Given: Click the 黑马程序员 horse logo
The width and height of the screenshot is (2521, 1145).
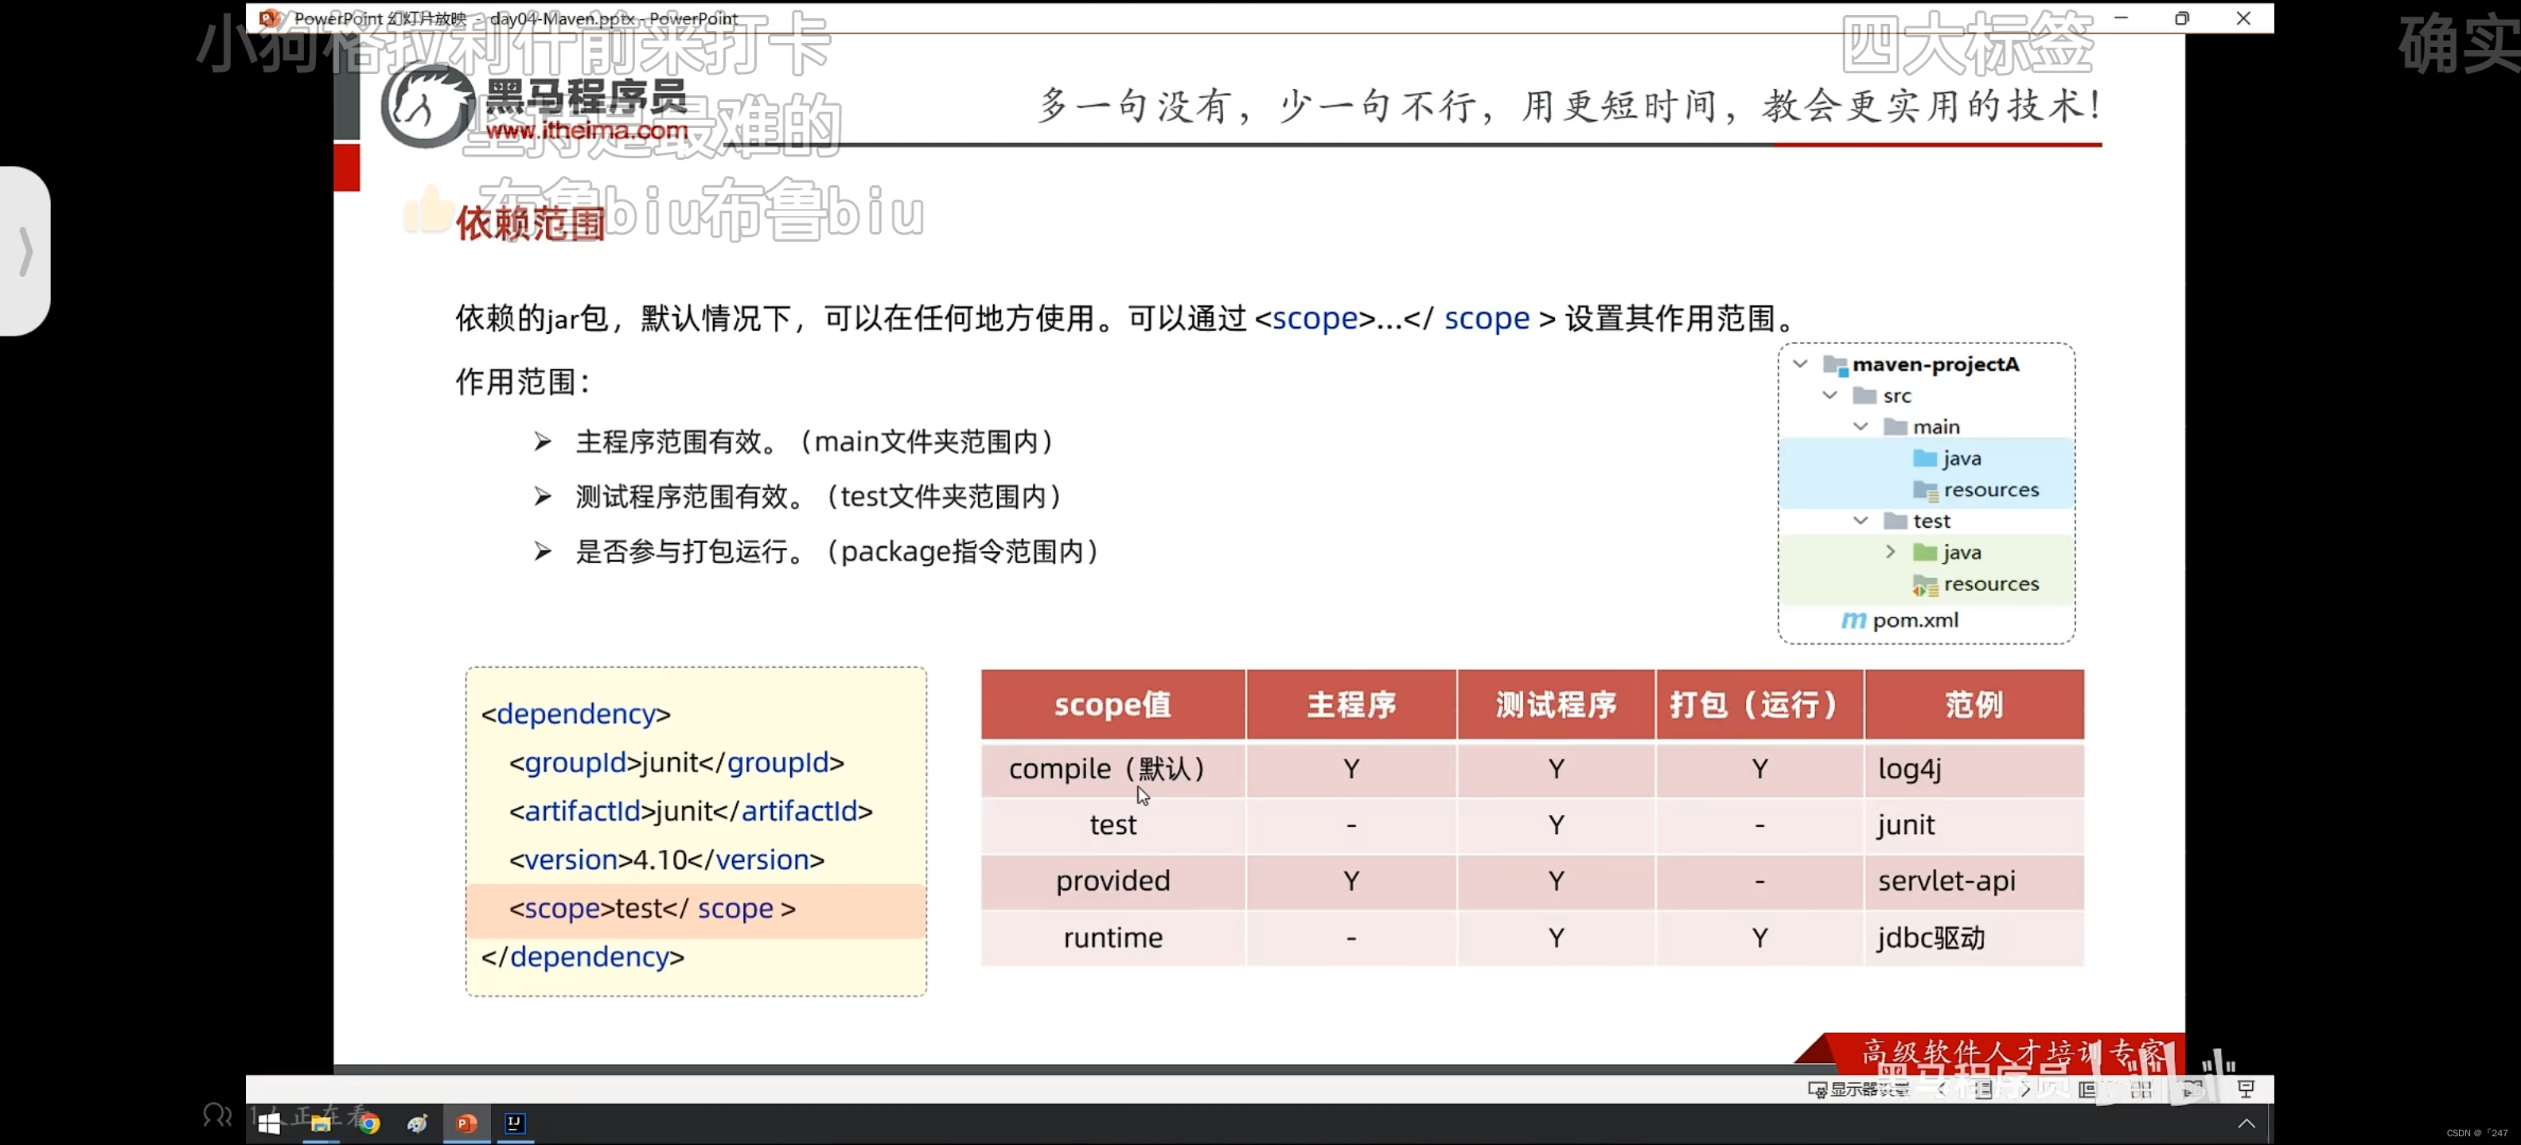Looking at the screenshot, I should click(x=427, y=106).
